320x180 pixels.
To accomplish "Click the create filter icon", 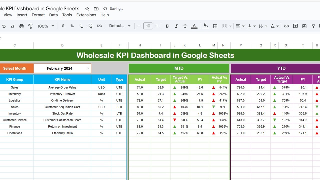I will (313, 26).
